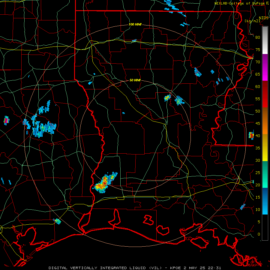The width and height of the screenshot is (270, 270).
Task: Click the yellow-core cell on the northeast 50 NMI ring
Action: pyautogui.click(x=167, y=97)
